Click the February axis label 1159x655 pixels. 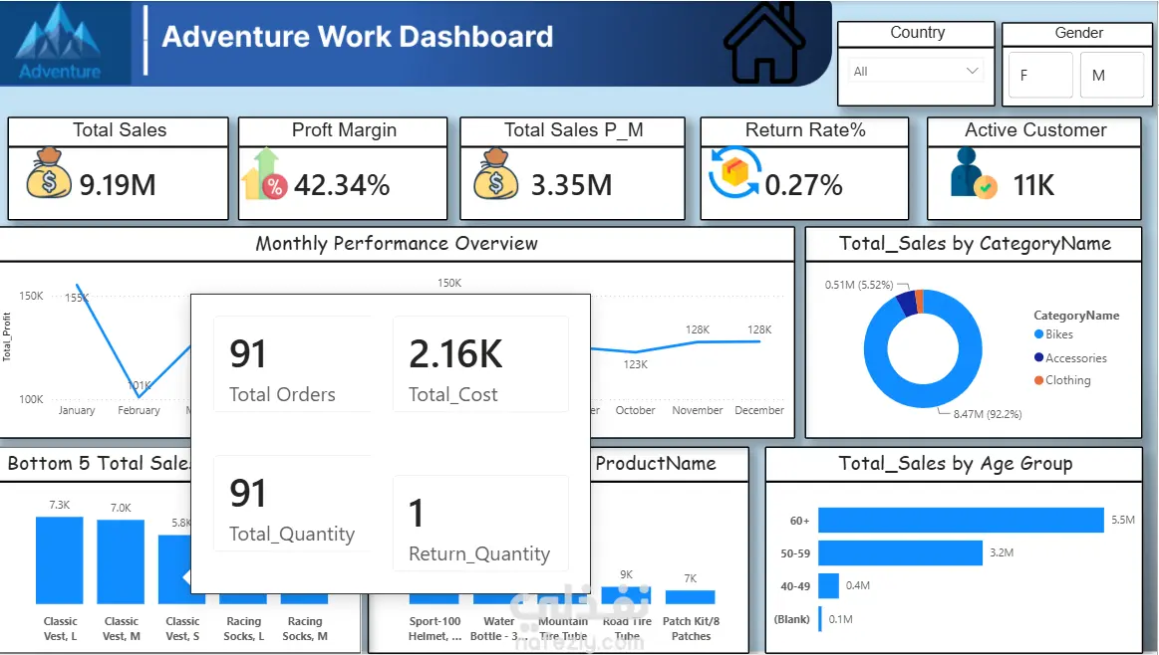(139, 410)
